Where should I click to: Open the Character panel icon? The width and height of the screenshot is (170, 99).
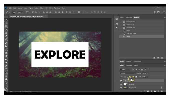coord(117,24)
